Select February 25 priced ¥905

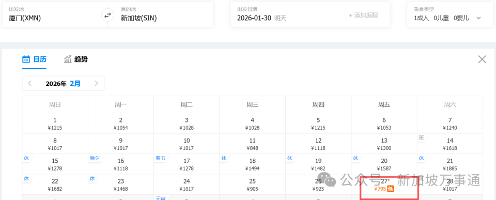click(x=253, y=184)
